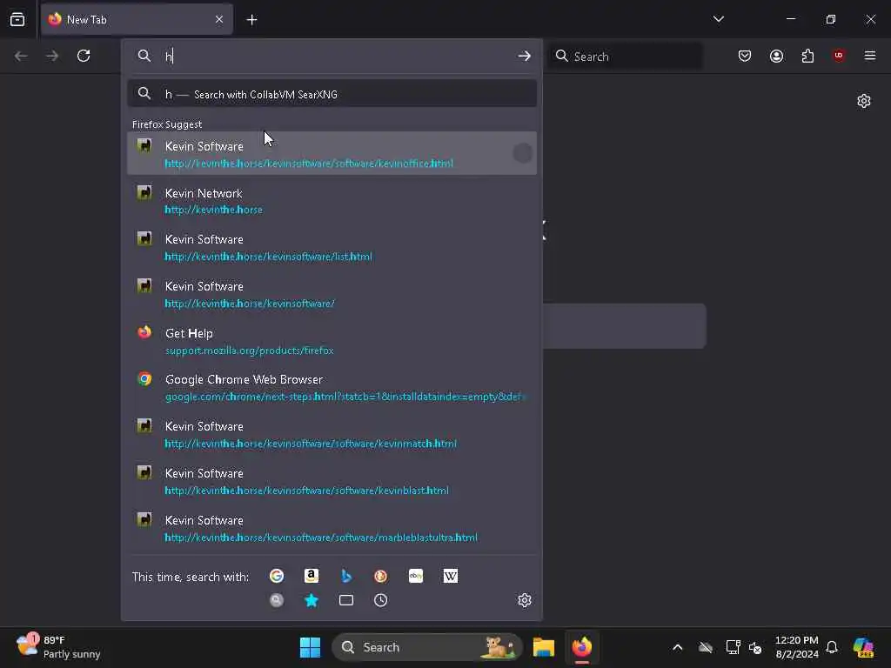The height and width of the screenshot is (668, 891).
Task: Click result menu button on kevinoffice row
Action: click(x=522, y=153)
